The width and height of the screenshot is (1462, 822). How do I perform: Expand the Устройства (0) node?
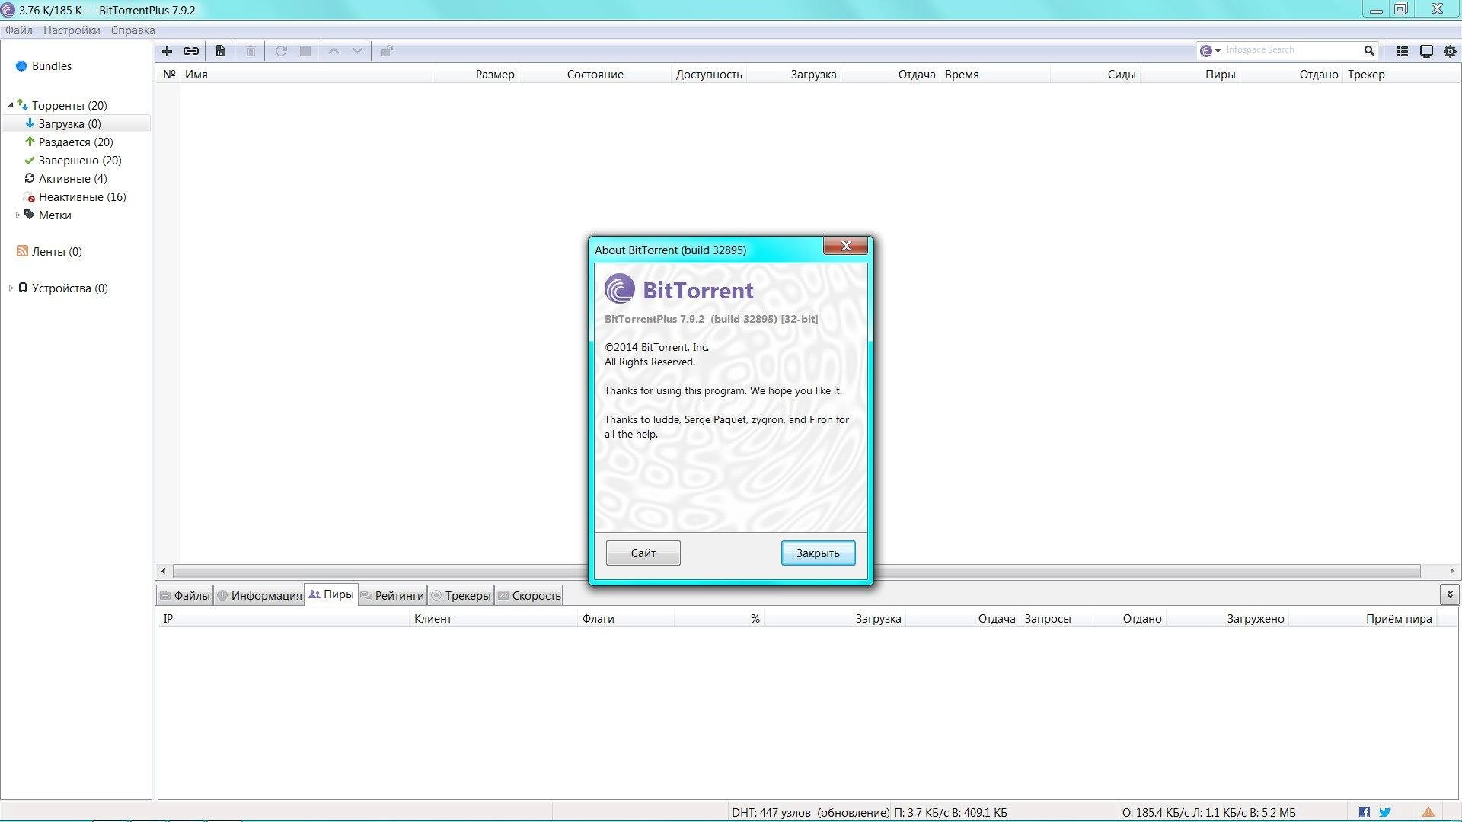click(x=11, y=288)
